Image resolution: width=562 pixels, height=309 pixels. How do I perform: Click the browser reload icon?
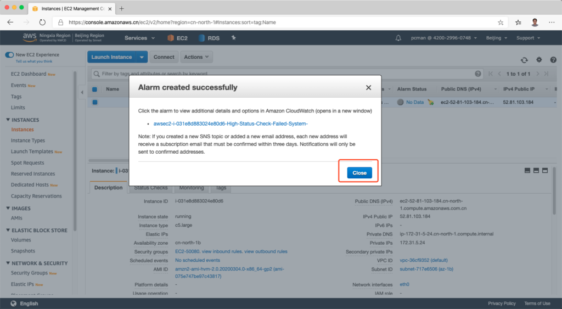click(x=42, y=23)
